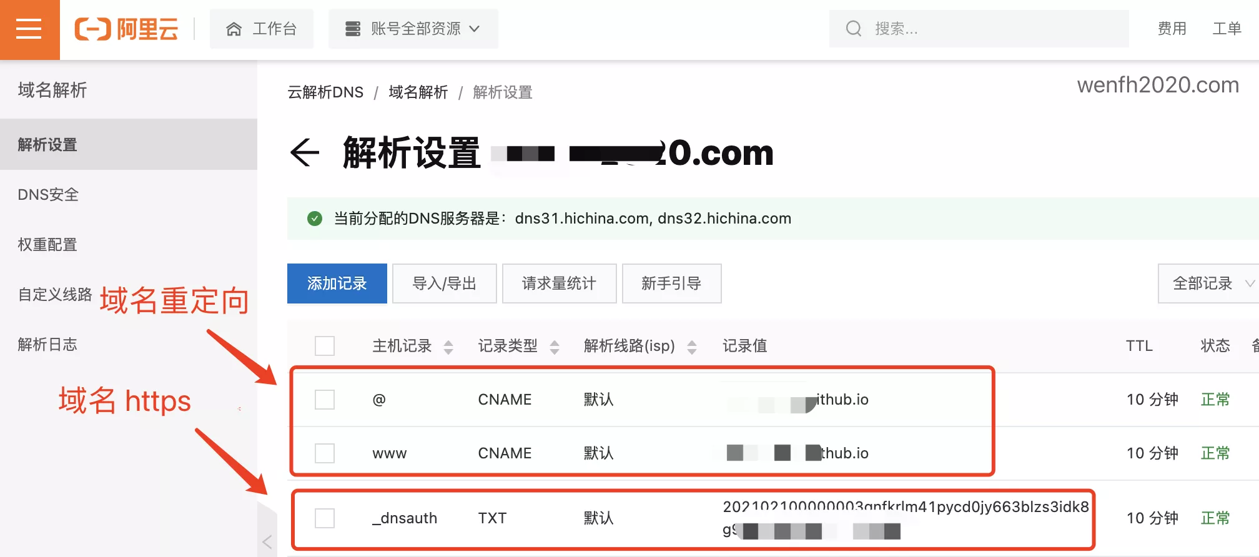Click the Aliyun logo

click(x=126, y=29)
